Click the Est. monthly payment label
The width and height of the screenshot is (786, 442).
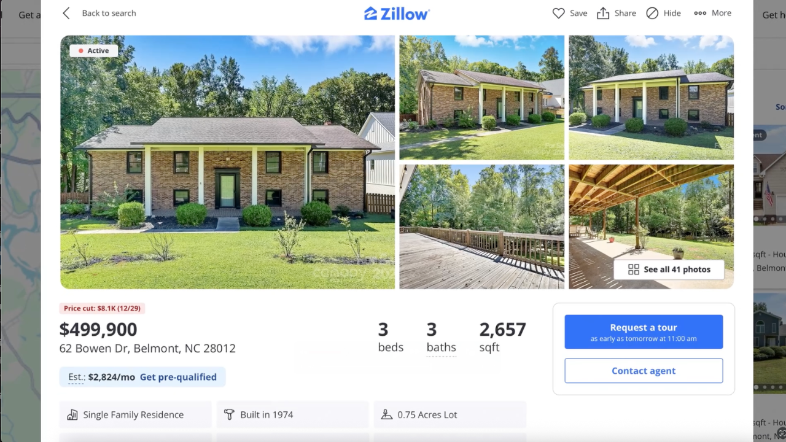[76, 377]
